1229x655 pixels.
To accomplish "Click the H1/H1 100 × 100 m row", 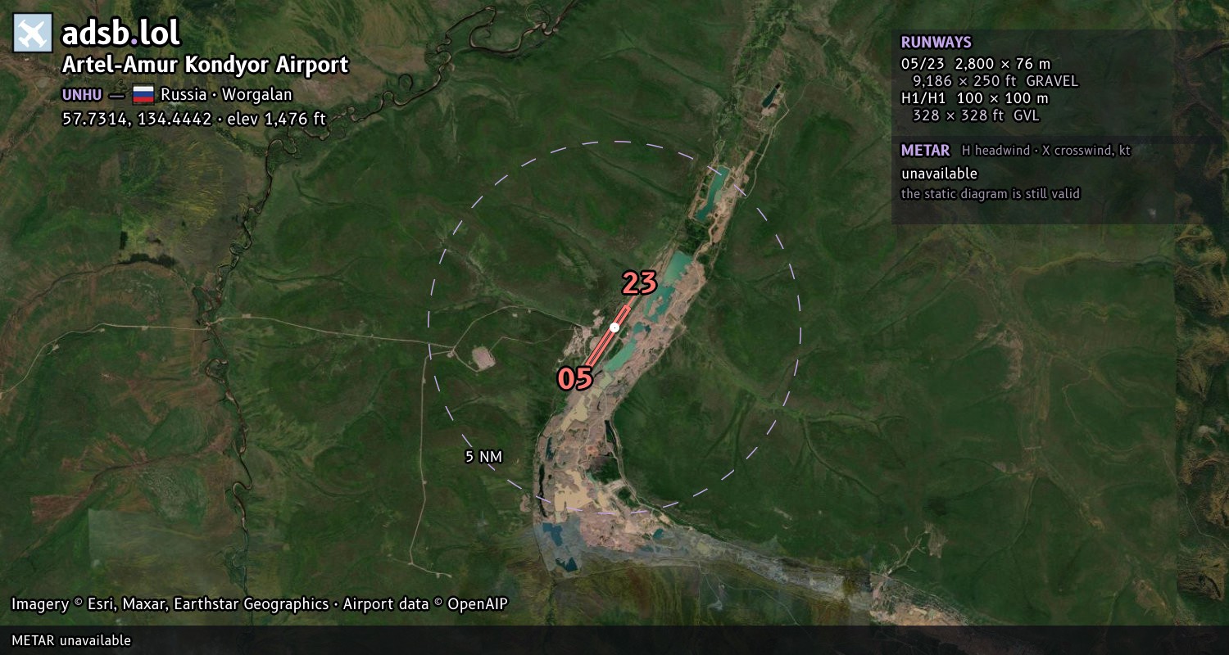I will pyautogui.click(x=974, y=98).
